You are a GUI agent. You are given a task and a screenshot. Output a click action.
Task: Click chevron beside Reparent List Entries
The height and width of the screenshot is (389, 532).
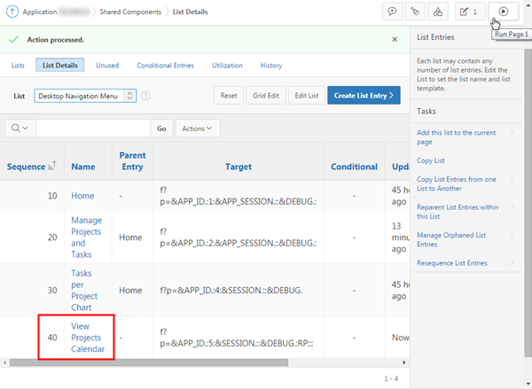512,206
